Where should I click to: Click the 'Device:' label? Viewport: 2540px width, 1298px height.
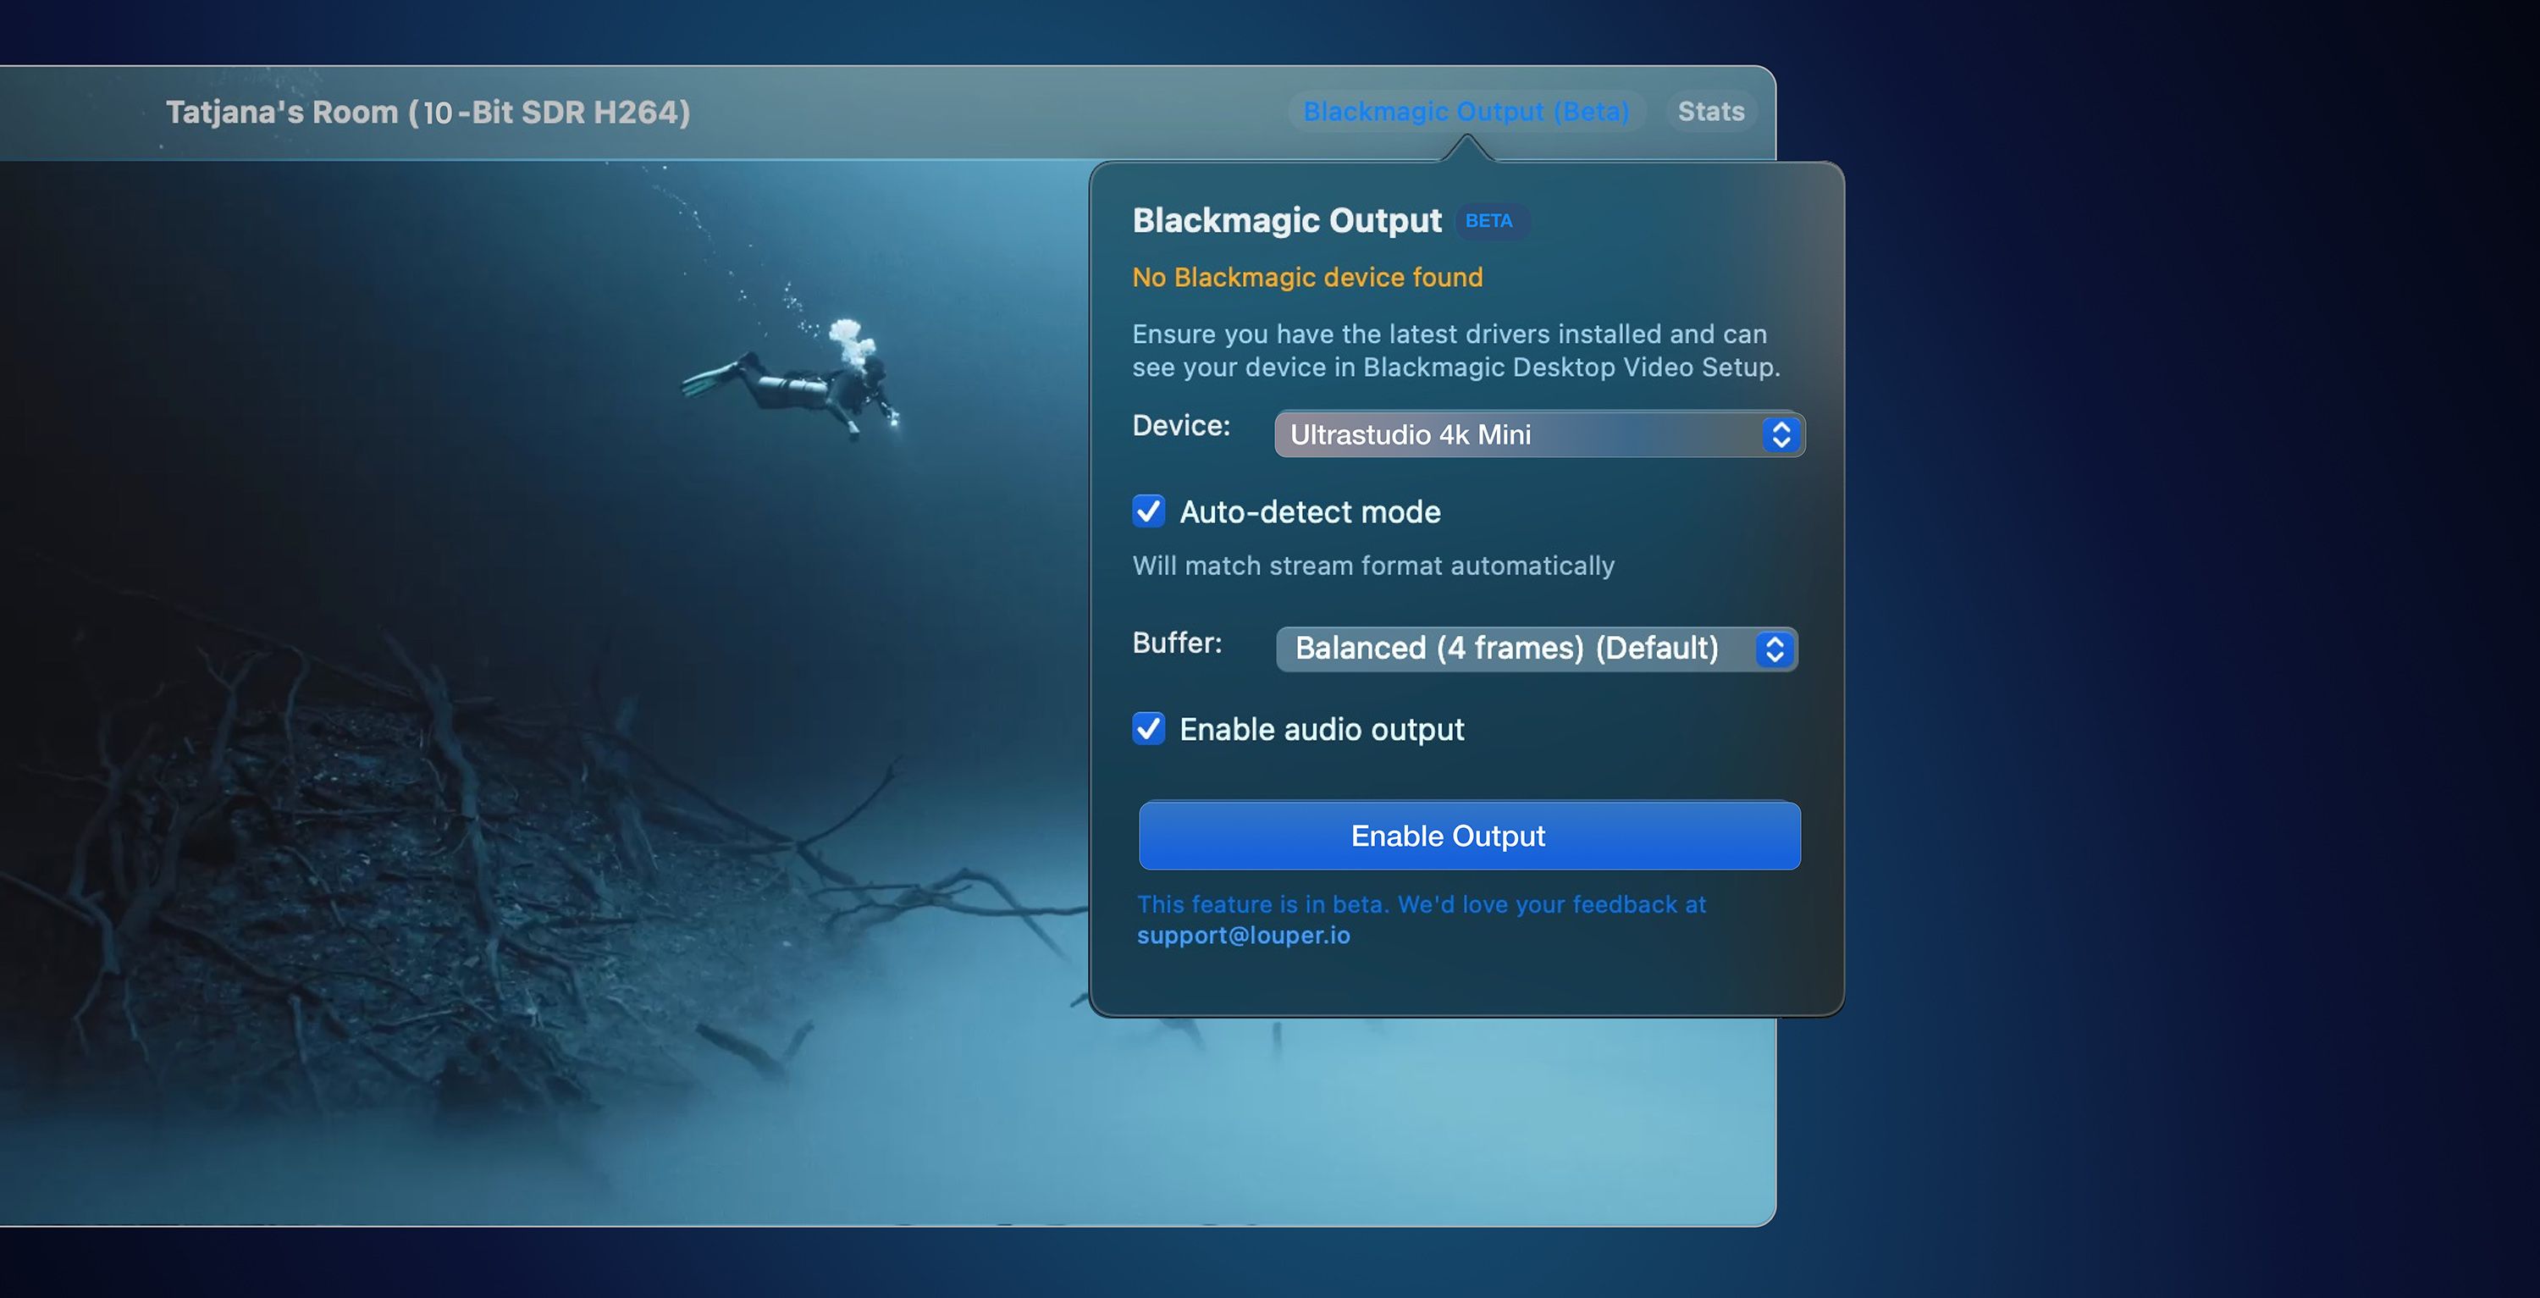[1181, 425]
